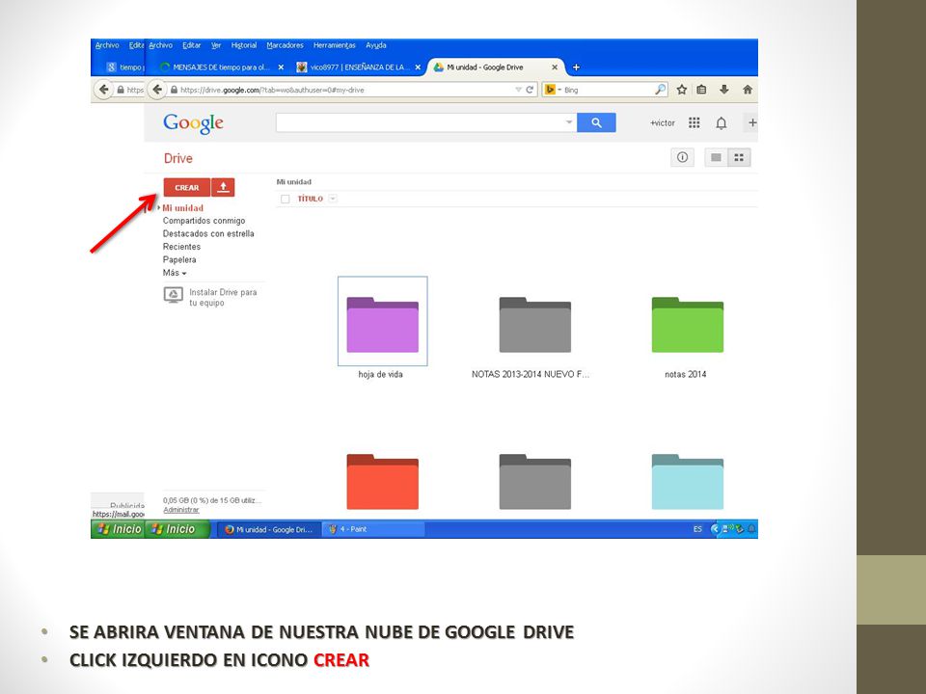926x694 pixels.
Task: Expand the Más menu in sidebar
Action: (x=175, y=273)
